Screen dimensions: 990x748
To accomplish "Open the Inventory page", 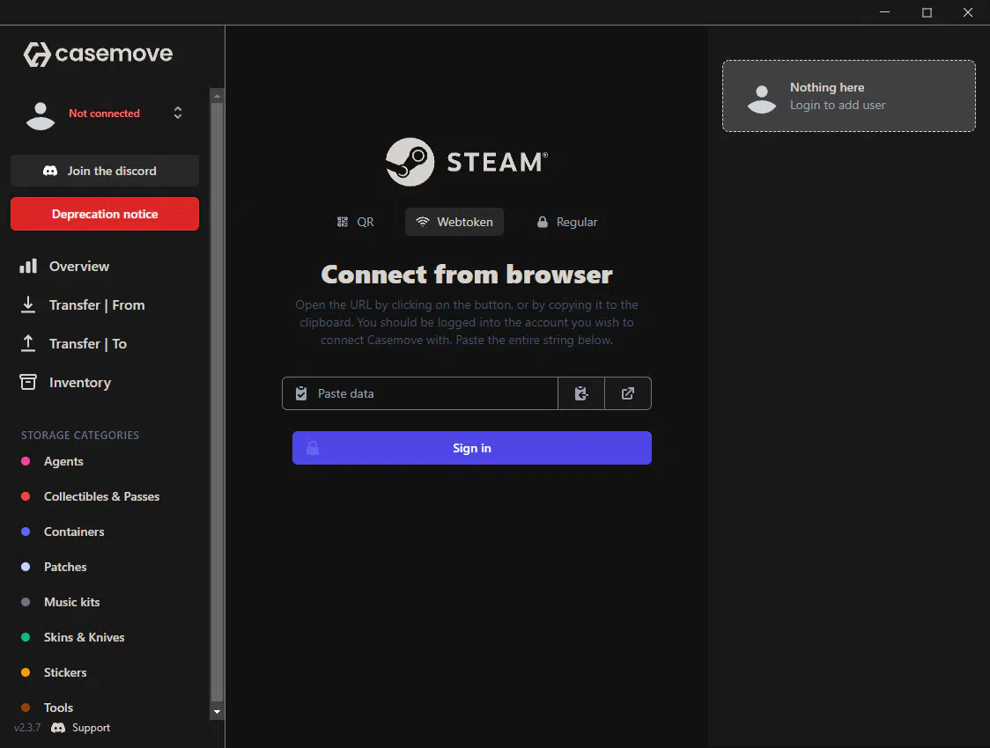I will 79,383.
